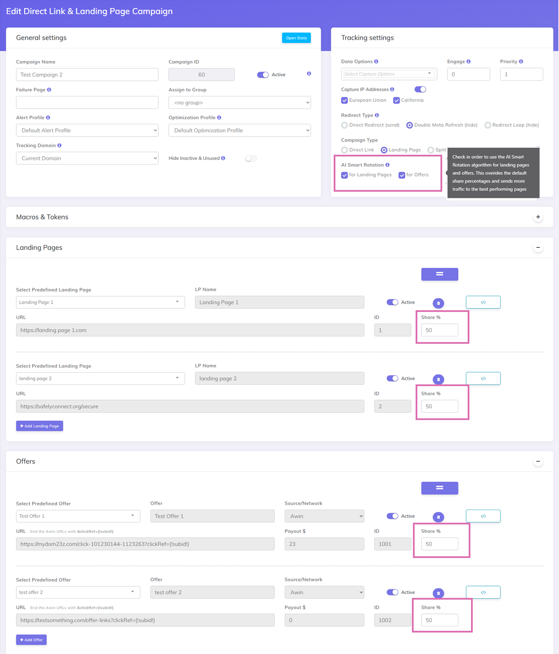This screenshot has width=559, height=654.
Task: Click the Add Landing Page button
Action: click(40, 426)
